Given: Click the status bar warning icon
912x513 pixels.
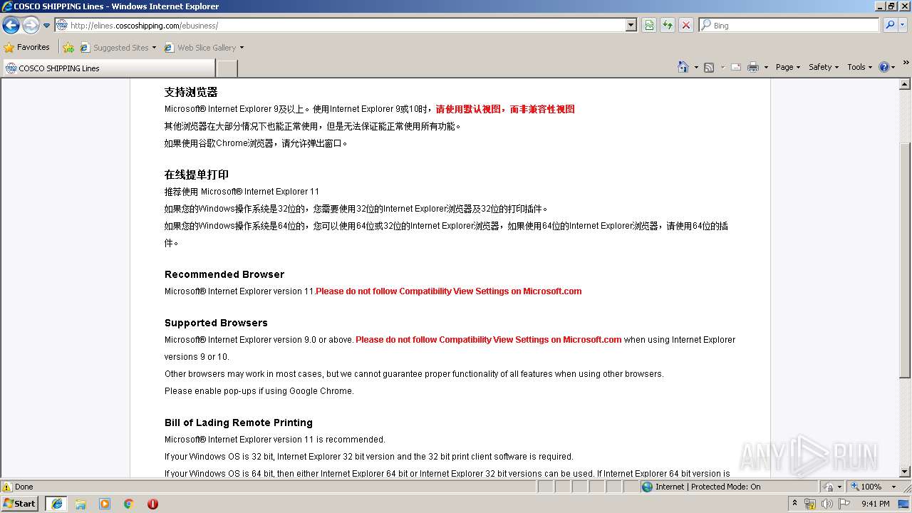Looking at the screenshot, I should point(7,487).
